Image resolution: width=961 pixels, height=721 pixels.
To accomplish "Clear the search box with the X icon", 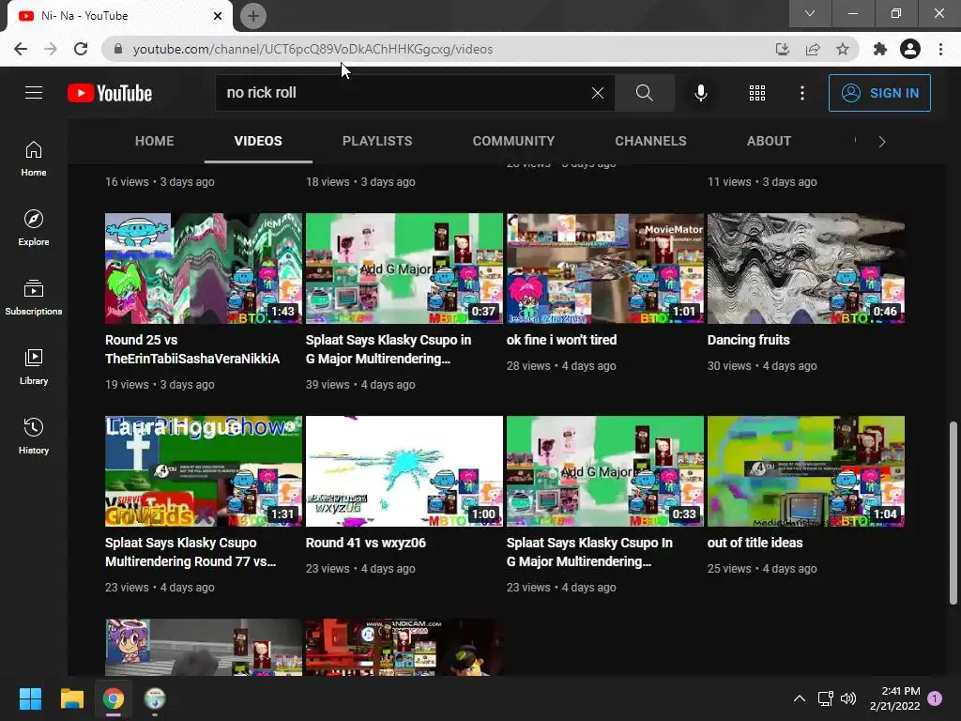I will point(598,93).
